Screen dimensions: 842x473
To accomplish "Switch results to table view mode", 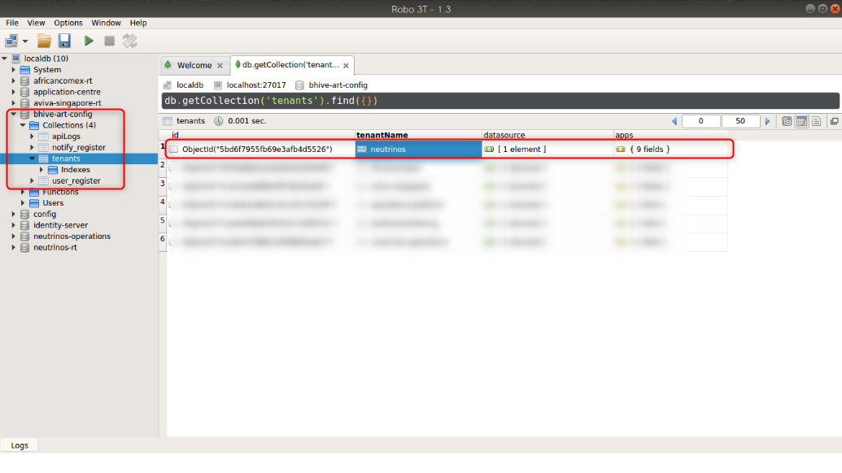I will click(x=801, y=121).
